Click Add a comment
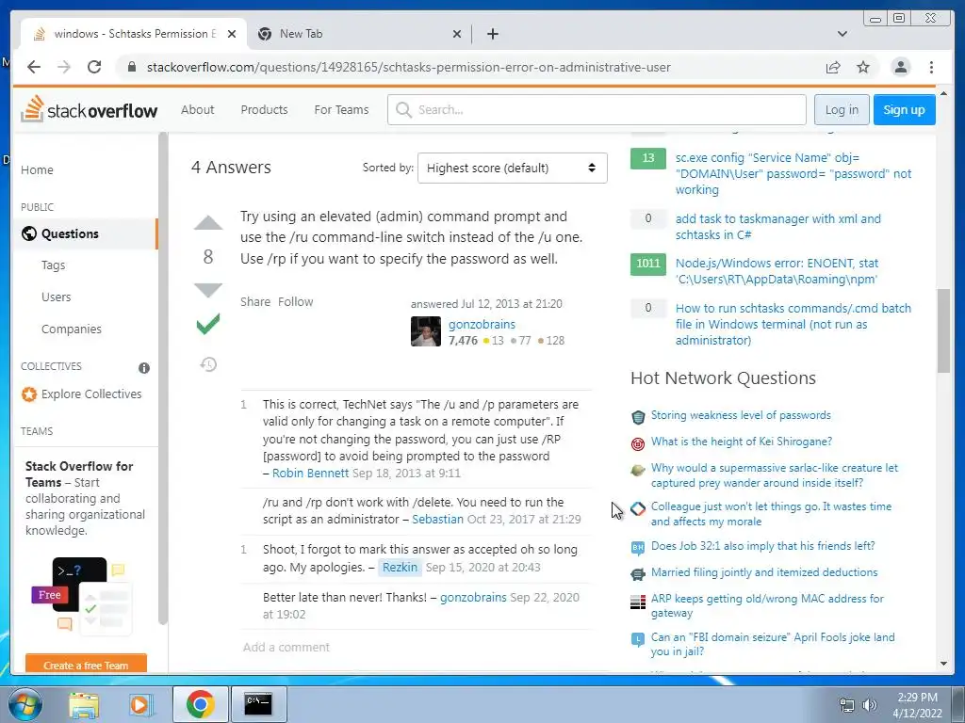 click(286, 647)
